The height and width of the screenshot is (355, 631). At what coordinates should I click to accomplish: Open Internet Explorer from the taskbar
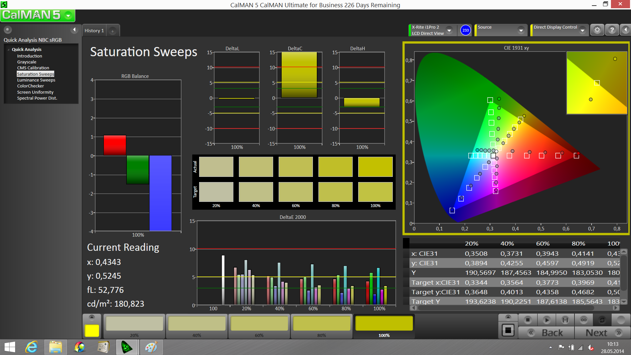[x=32, y=347]
